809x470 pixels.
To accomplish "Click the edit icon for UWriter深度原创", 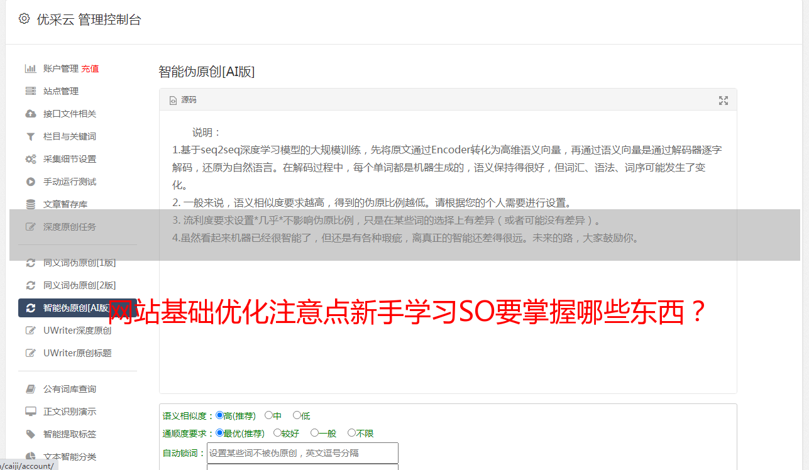I will (30, 331).
